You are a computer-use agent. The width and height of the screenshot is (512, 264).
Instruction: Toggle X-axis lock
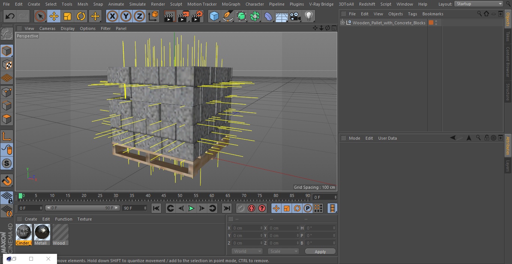[112, 16]
